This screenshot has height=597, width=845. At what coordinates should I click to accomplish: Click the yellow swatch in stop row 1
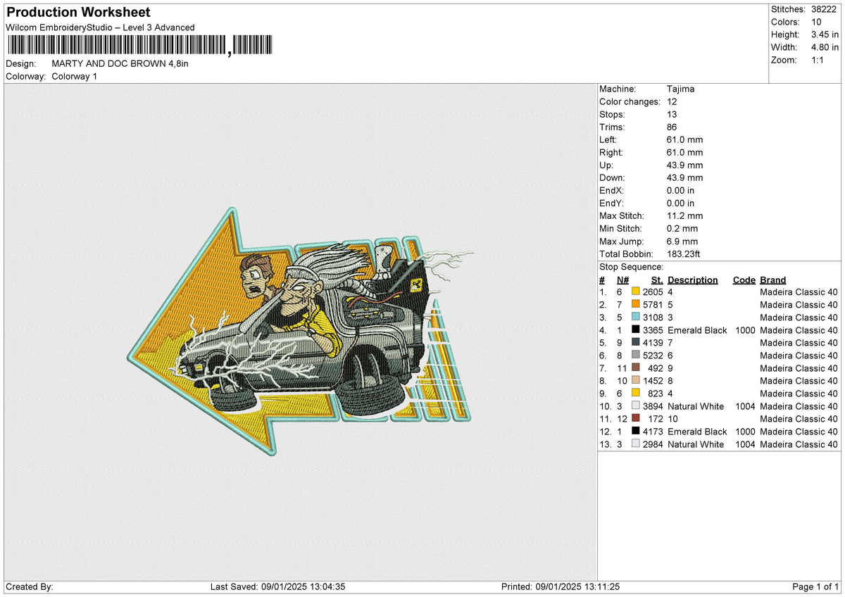636,292
